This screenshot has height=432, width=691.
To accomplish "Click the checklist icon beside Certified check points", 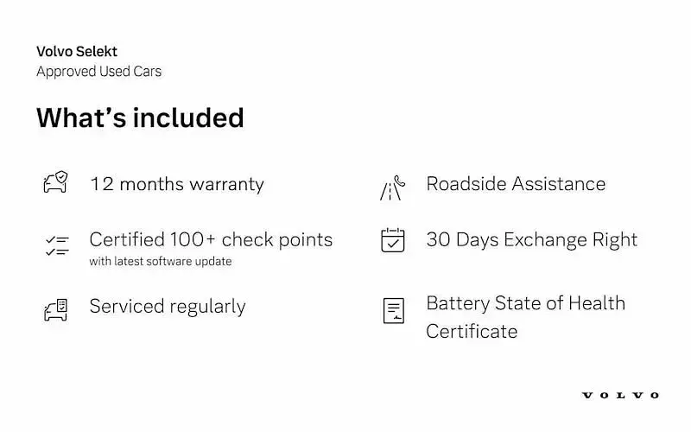I will tap(57, 246).
